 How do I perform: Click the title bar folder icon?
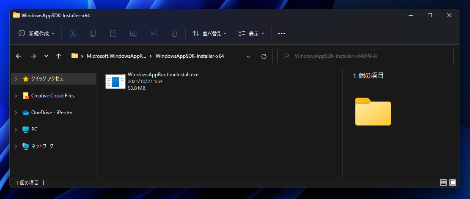coord(16,15)
